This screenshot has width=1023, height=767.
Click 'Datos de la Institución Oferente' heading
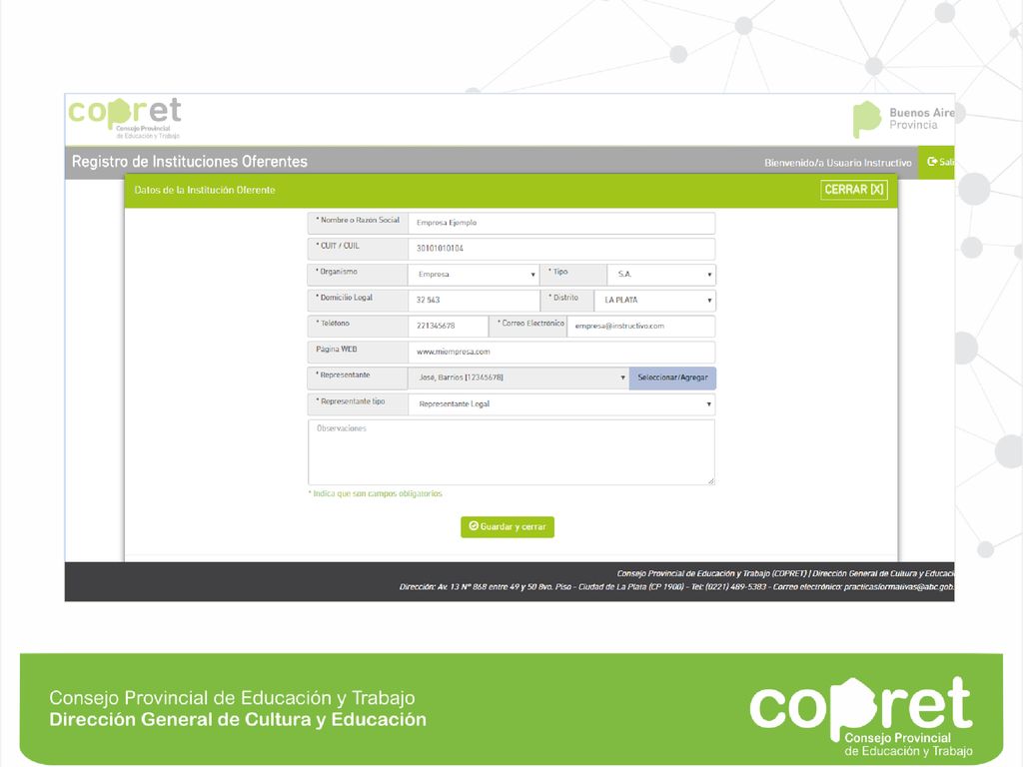coord(205,190)
